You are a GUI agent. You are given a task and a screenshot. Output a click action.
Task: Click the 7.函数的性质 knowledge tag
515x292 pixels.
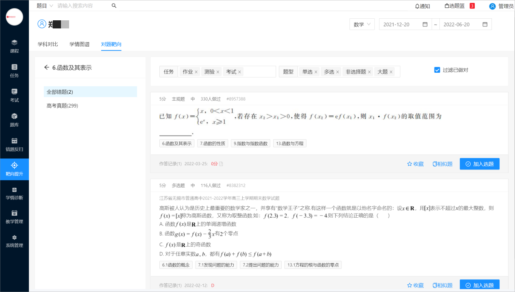tap(213, 143)
